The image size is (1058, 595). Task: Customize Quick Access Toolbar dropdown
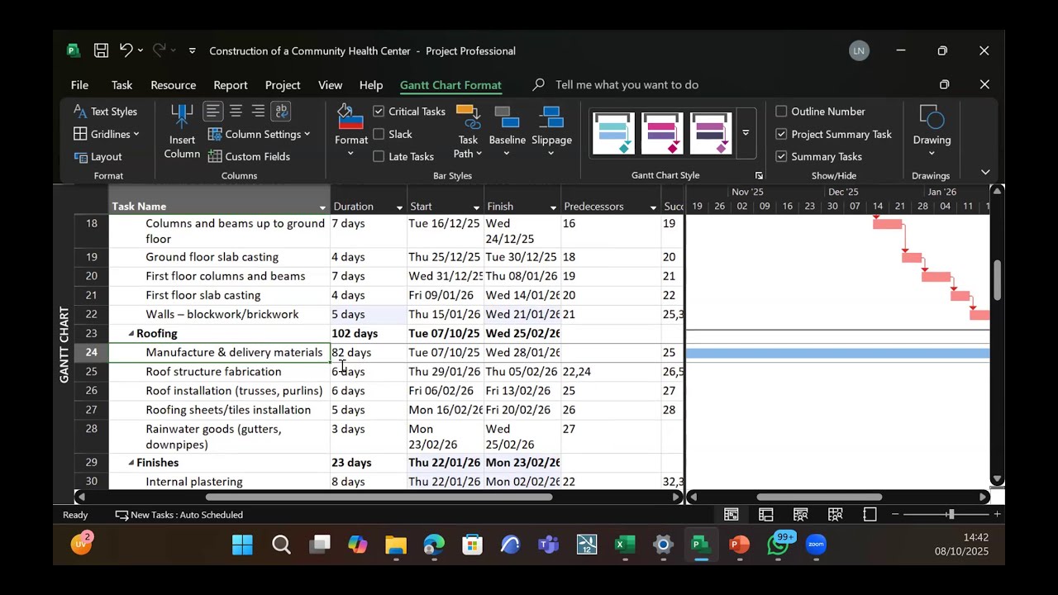192,50
